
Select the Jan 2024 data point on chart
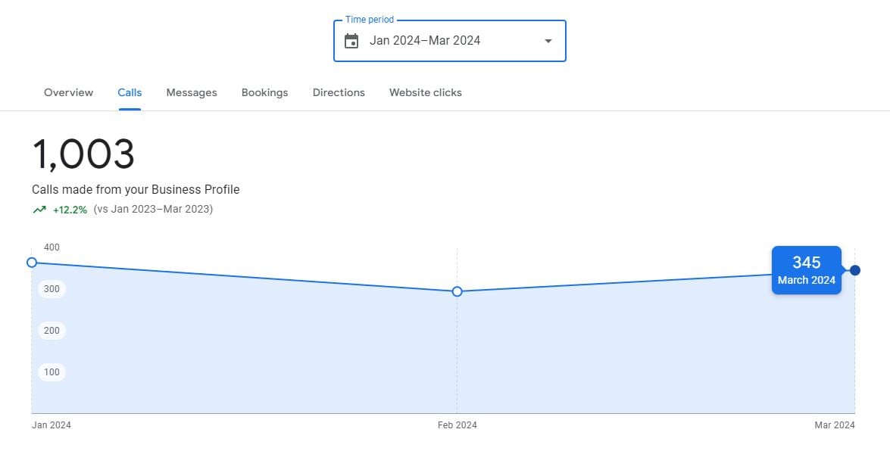(x=32, y=263)
